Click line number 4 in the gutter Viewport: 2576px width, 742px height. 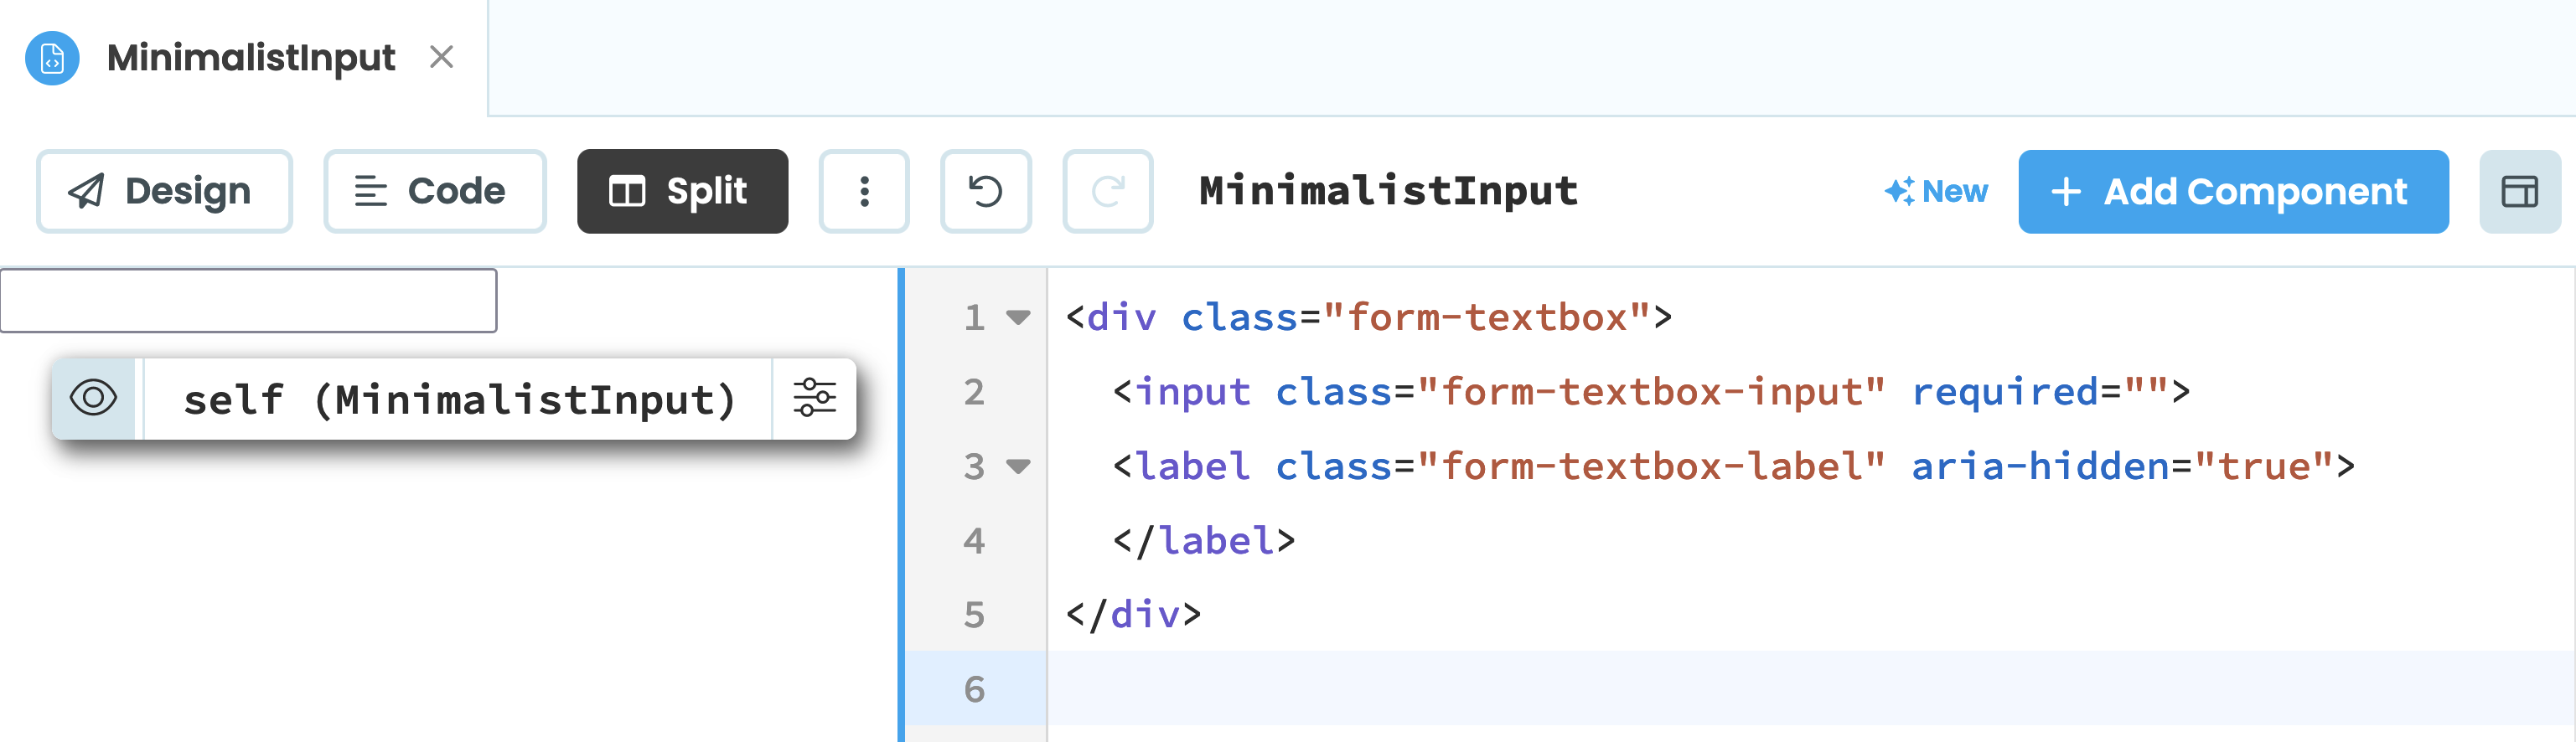974,541
